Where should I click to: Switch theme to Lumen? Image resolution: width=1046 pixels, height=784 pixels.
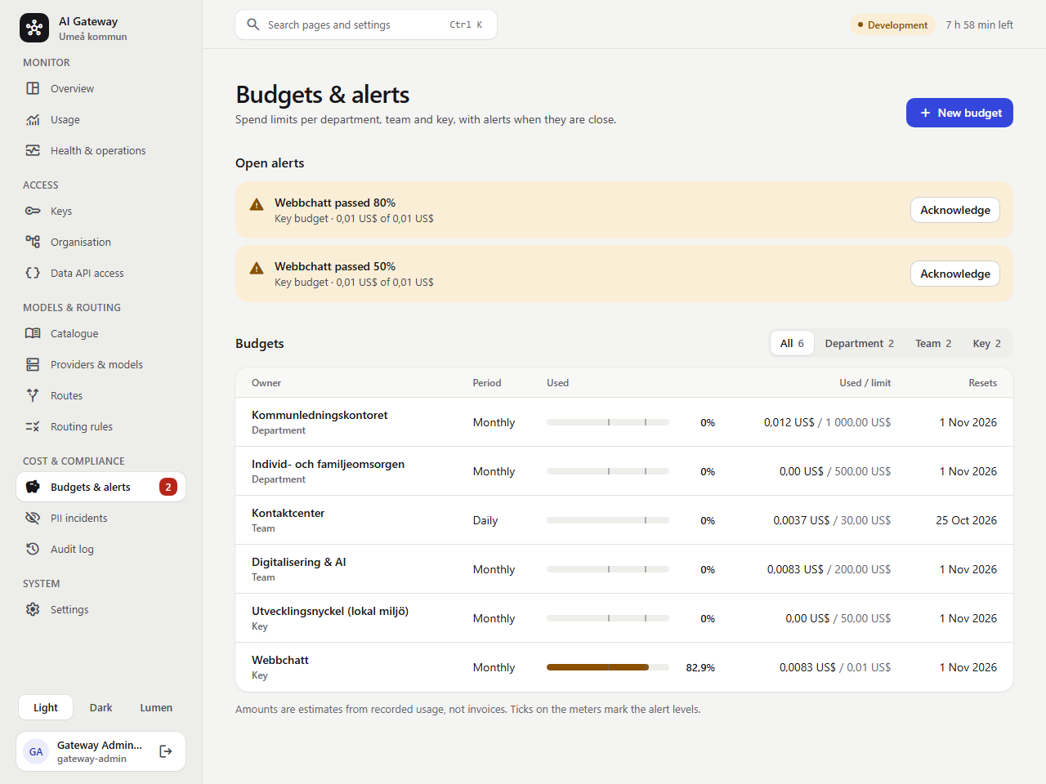click(x=156, y=707)
